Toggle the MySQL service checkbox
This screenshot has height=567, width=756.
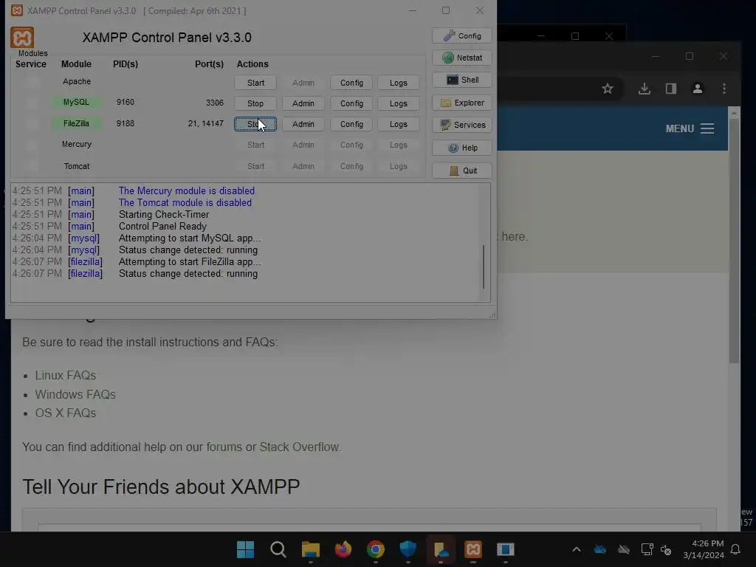(31, 102)
